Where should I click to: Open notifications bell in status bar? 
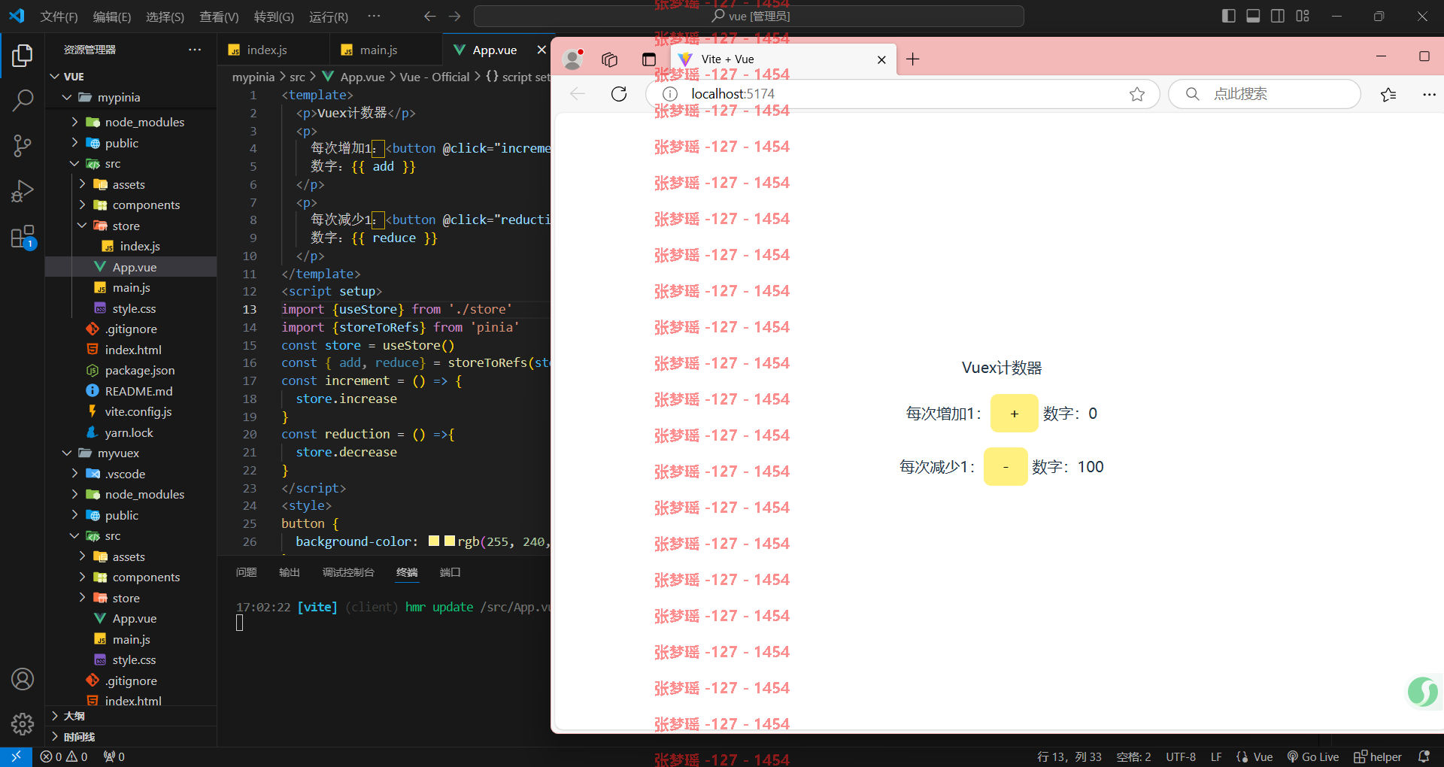[x=1424, y=756]
